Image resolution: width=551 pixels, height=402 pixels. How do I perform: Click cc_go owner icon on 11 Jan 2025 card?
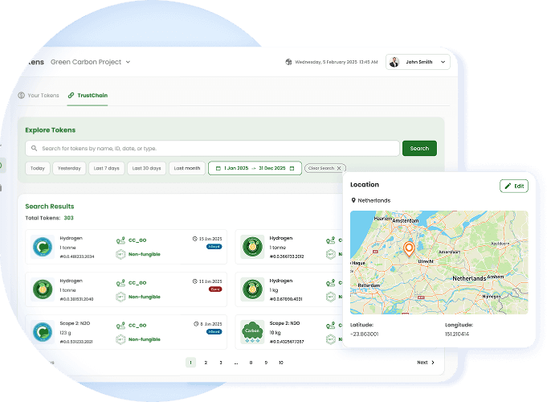[120, 283]
